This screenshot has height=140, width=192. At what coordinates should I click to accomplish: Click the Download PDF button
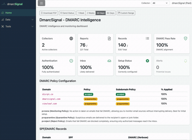click(49, 13)
